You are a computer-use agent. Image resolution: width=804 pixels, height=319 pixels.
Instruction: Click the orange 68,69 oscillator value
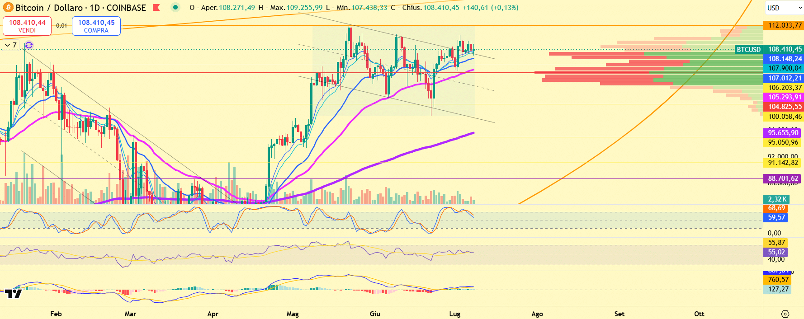[x=776, y=208]
